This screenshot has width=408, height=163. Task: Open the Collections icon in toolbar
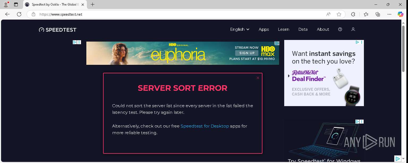point(378,14)
